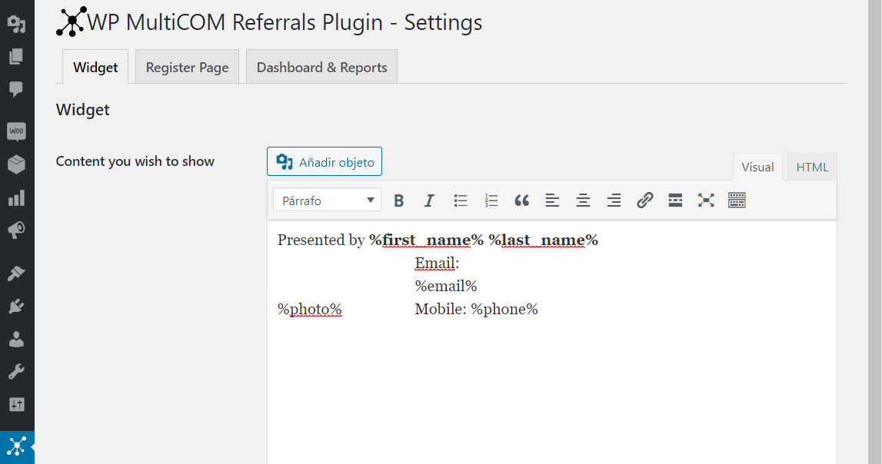Open the Products box sidebar icon
The image size is (882, 464).
pos(16,164)
